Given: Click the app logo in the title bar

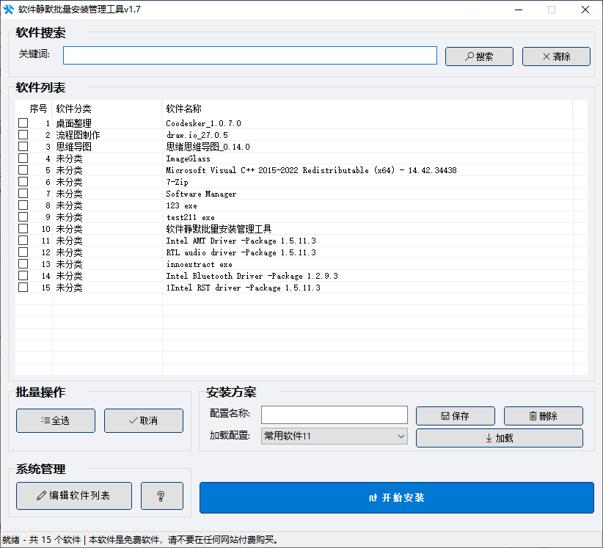Looking at the screenshot, I should point(10,9).
